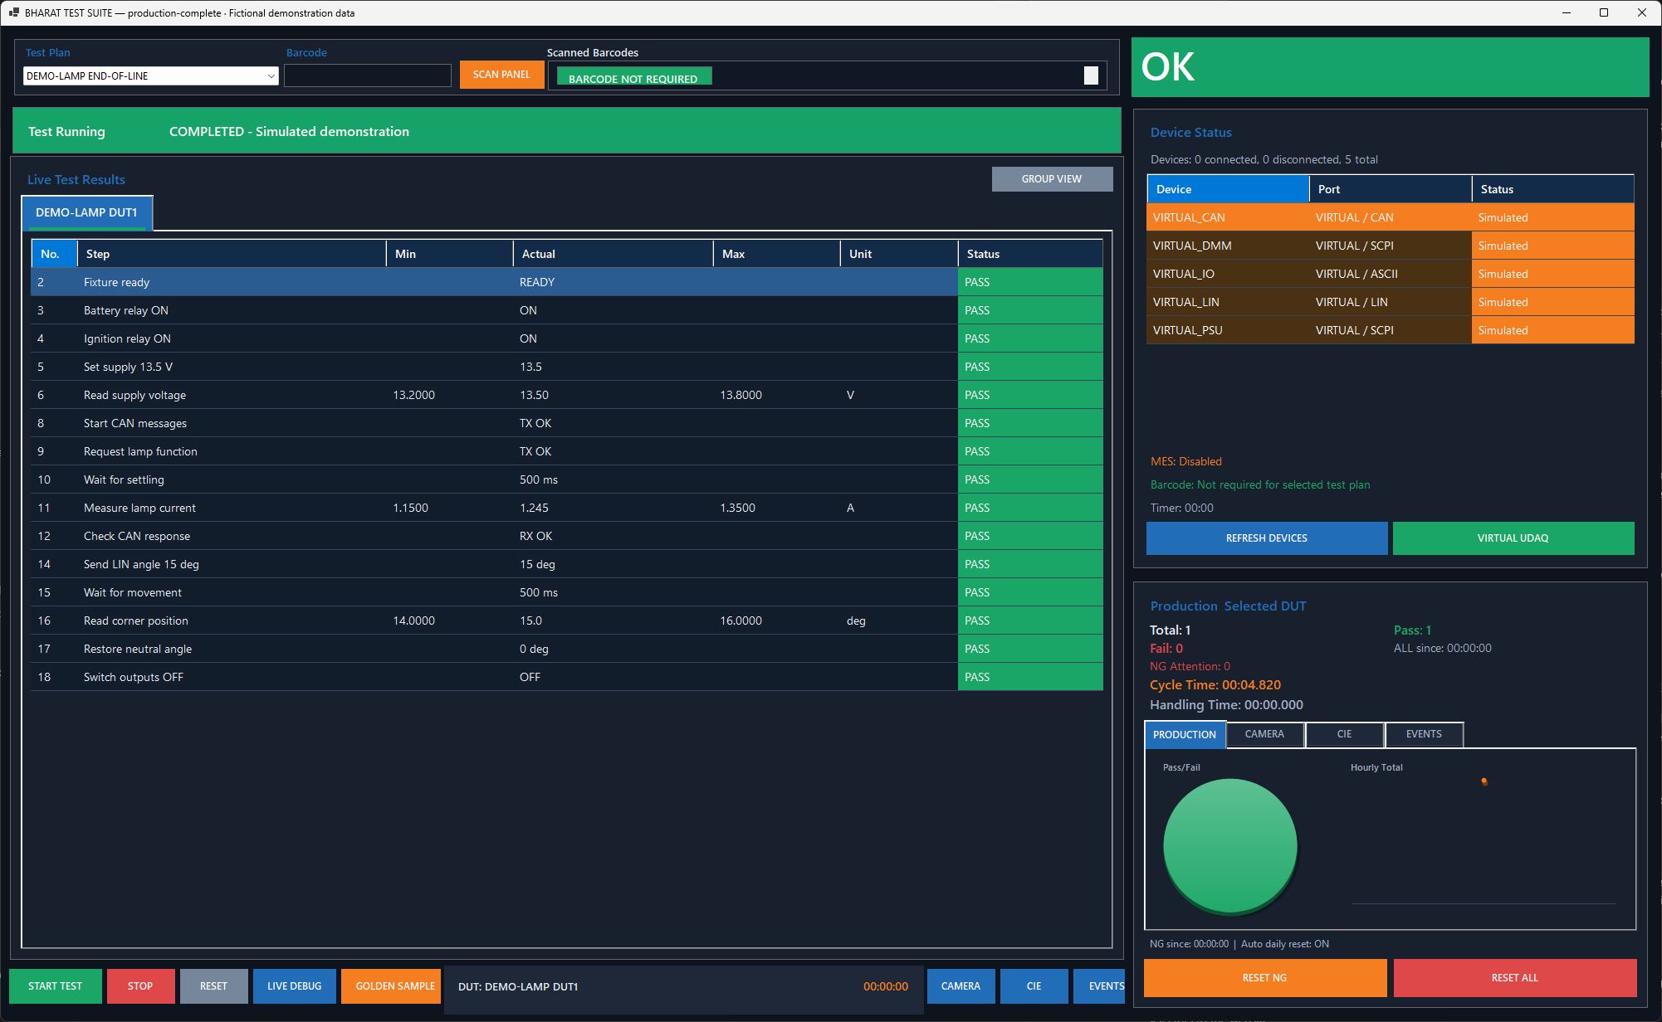Select the Fixture ready row
This screenshot has width=1662, height=1022.
567,282
